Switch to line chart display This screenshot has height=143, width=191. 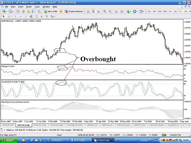pos(99,11)
